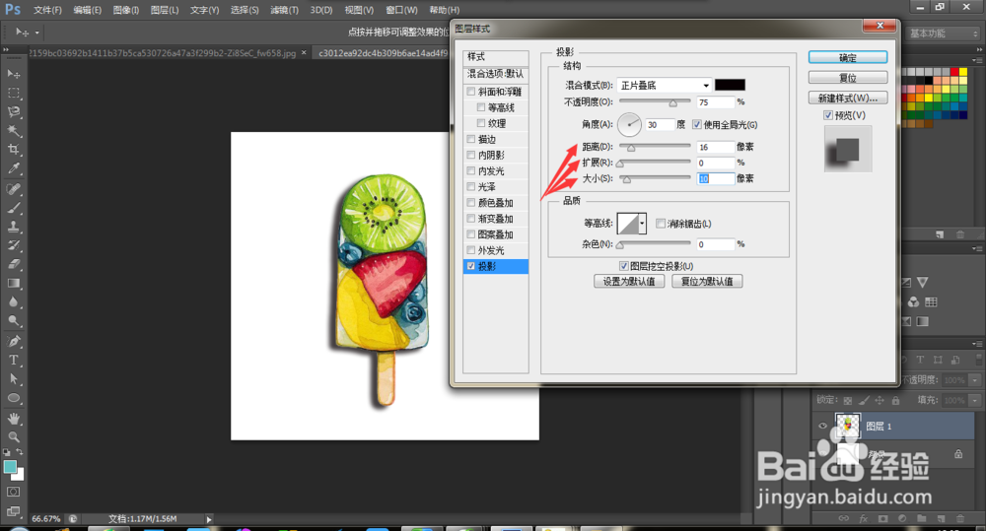
Task: Select the Hand tool
Action: coord(13,419)
